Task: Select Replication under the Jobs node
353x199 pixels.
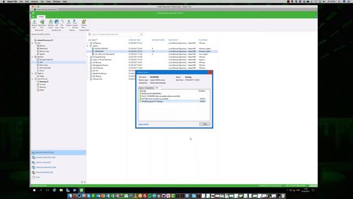Action: (44, 49)
